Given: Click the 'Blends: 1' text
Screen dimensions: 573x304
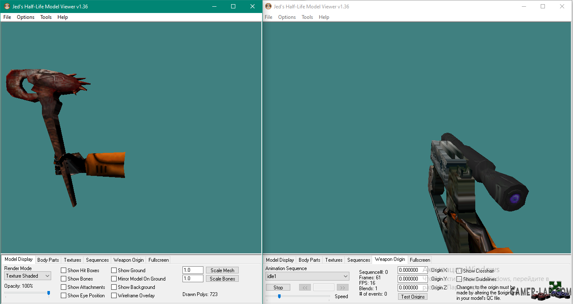Looking at the screenshot, I should coord(368,289).
